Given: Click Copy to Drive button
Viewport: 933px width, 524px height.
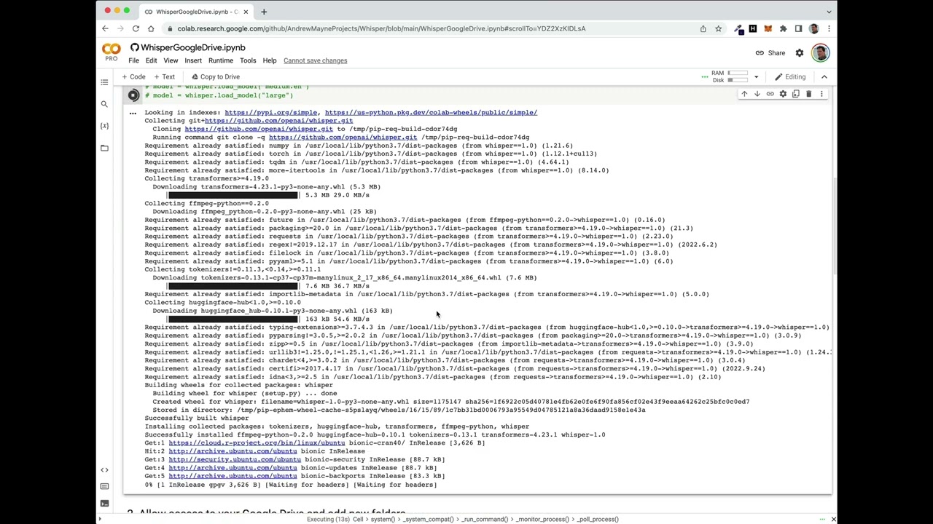Looking at the screenshot, I should click(x=215, y=76).
